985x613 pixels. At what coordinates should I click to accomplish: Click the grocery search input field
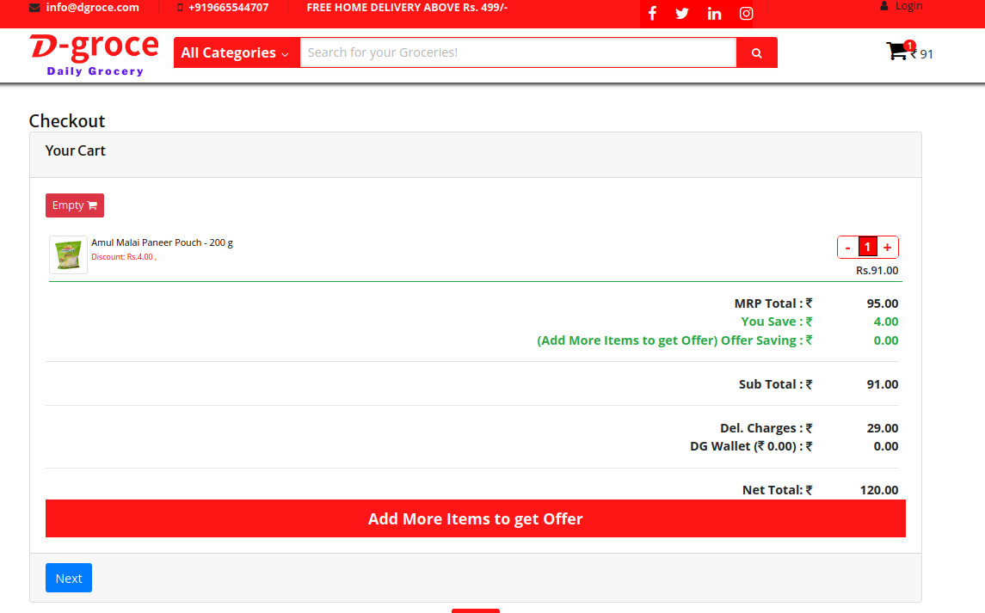[x=518, y=52]
